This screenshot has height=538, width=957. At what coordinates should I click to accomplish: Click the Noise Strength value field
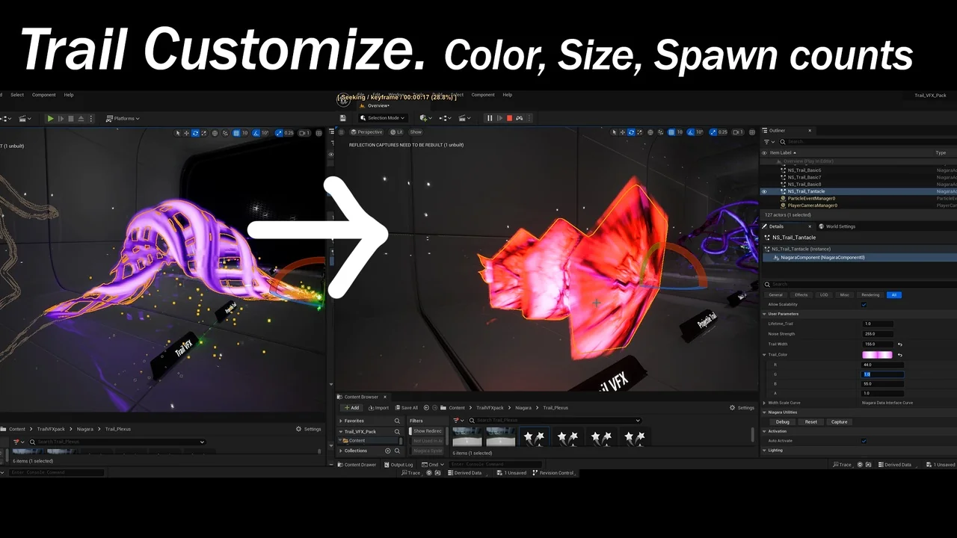coord(878,334)
